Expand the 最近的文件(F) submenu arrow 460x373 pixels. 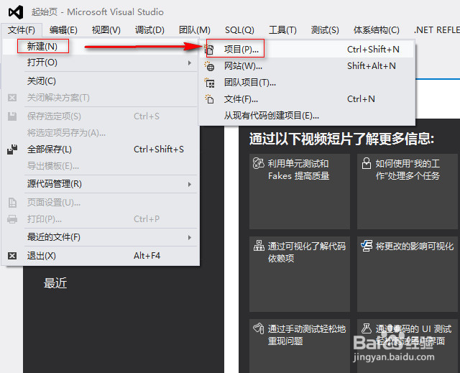[190, 237]
